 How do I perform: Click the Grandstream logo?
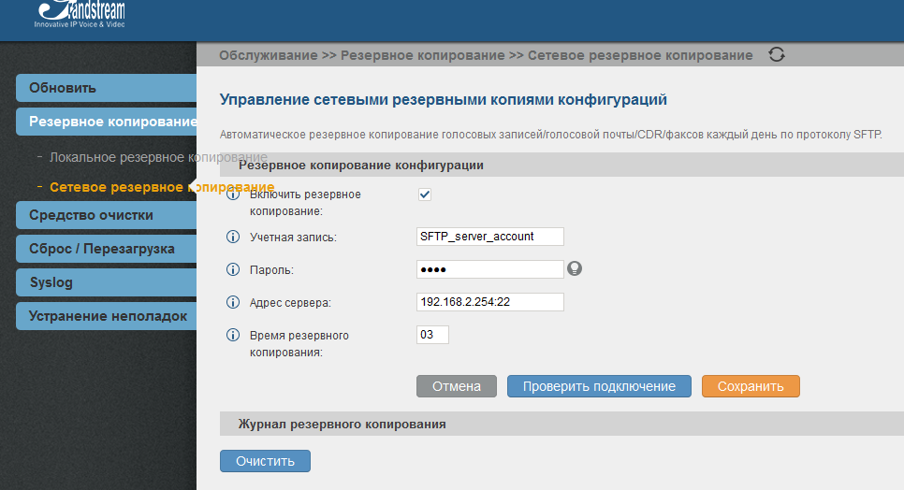[80, 14]
